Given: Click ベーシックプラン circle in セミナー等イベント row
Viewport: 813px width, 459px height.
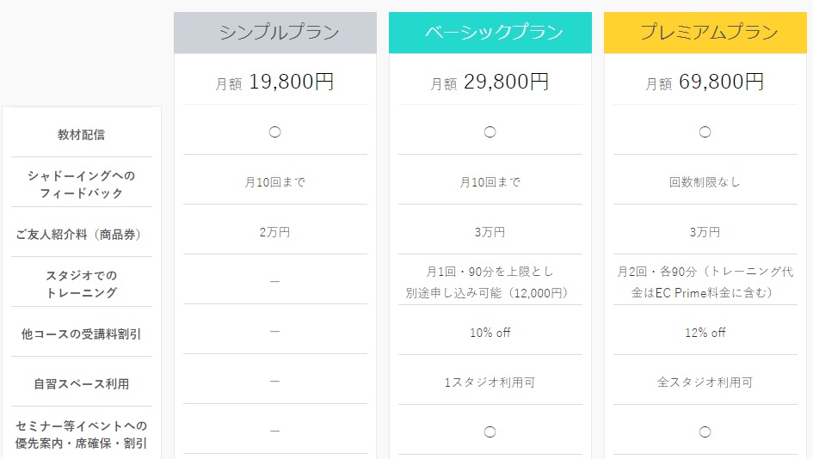Looking at the screenshot, I should pos(490,431).
